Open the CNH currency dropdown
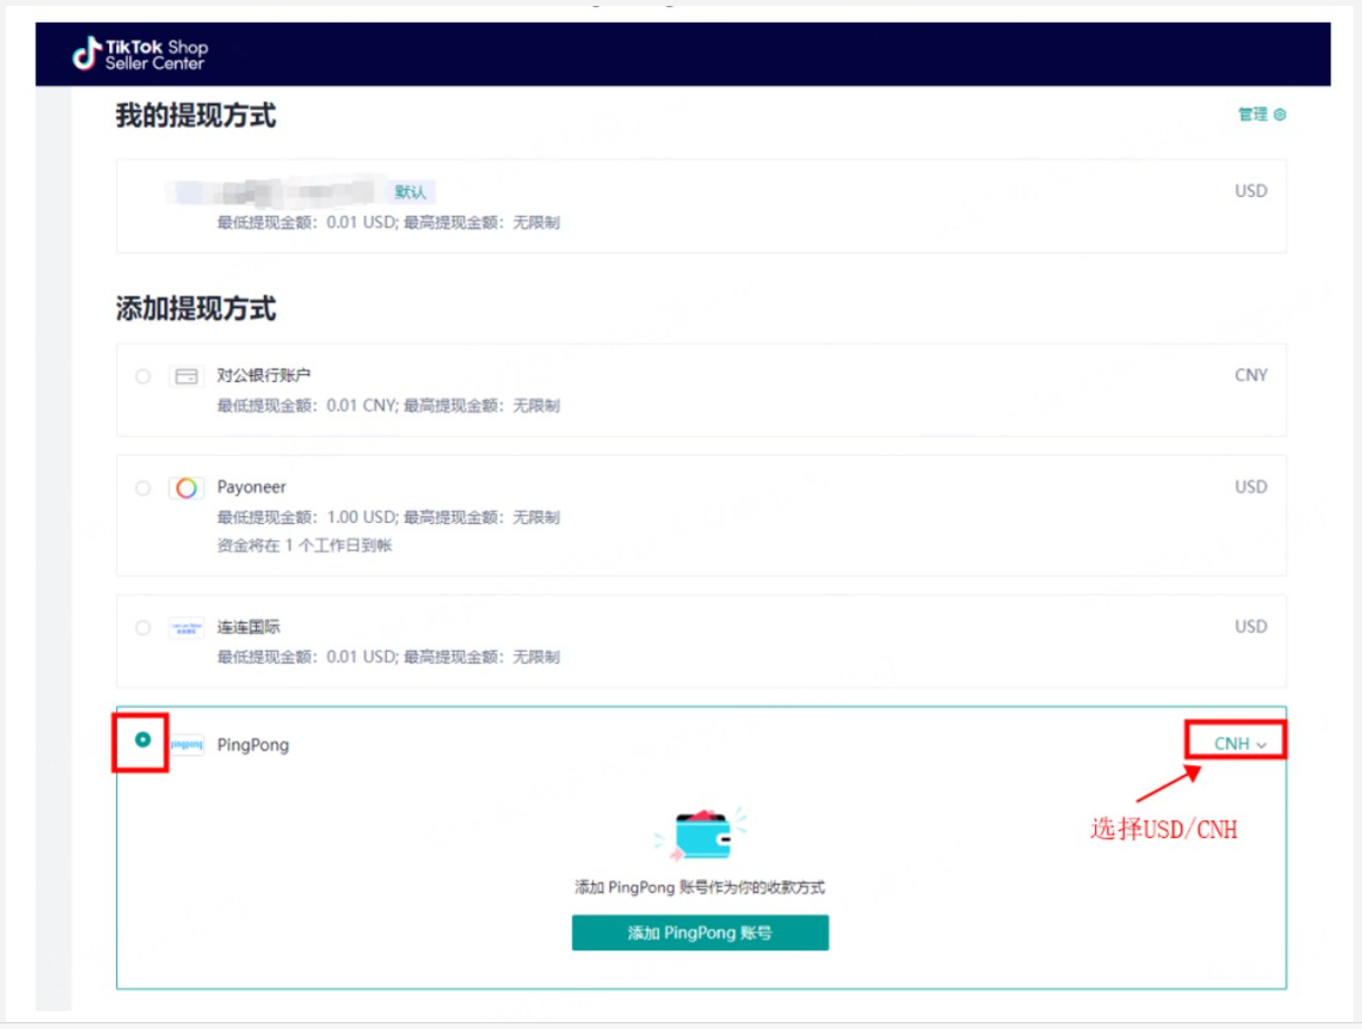The image size is (1362, 1029). (x=1239, y=743)
